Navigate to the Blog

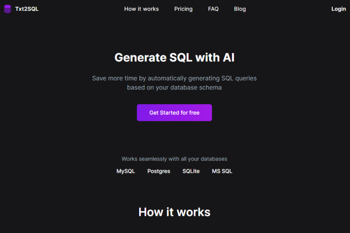click(240, 9)
